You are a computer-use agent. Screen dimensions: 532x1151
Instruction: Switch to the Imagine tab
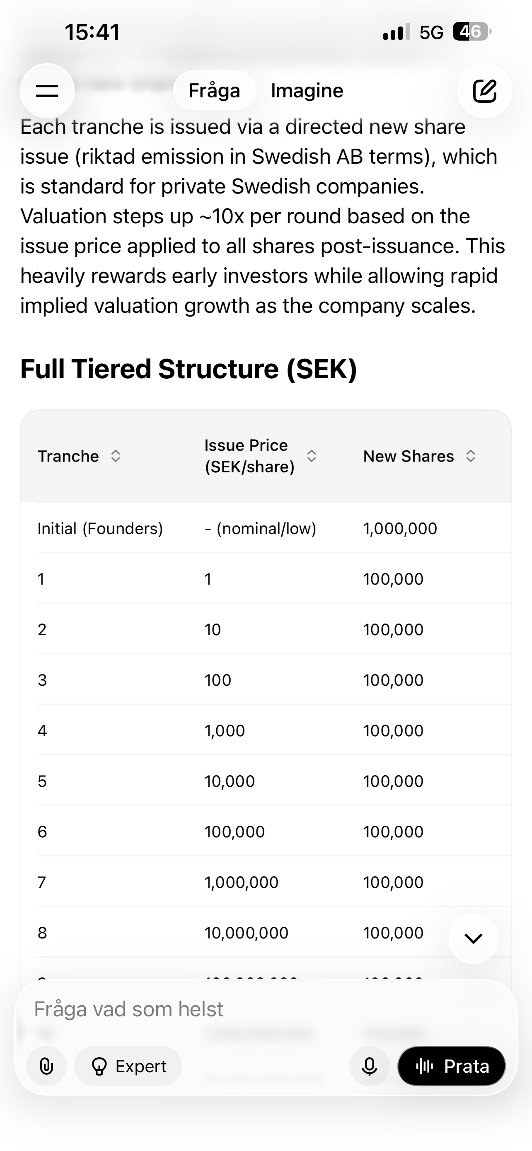[307, 91]
